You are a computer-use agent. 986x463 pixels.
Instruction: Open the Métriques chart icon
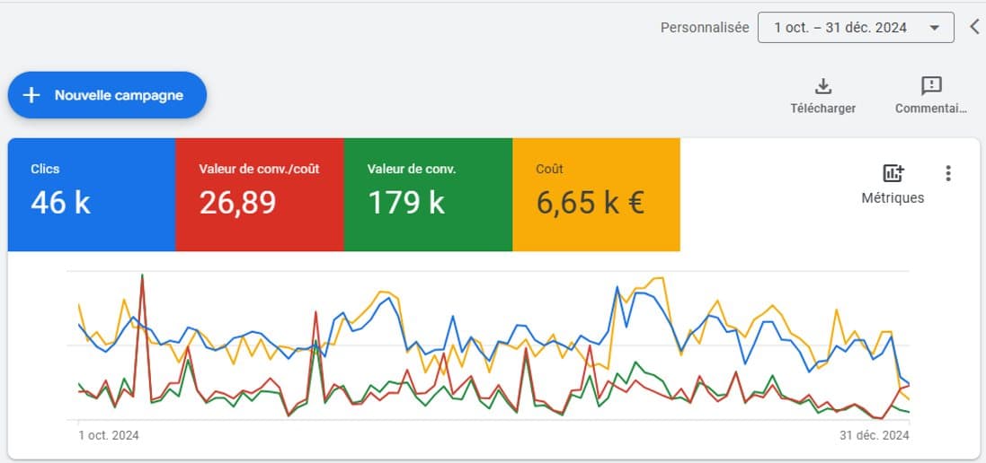click(893, 173)
